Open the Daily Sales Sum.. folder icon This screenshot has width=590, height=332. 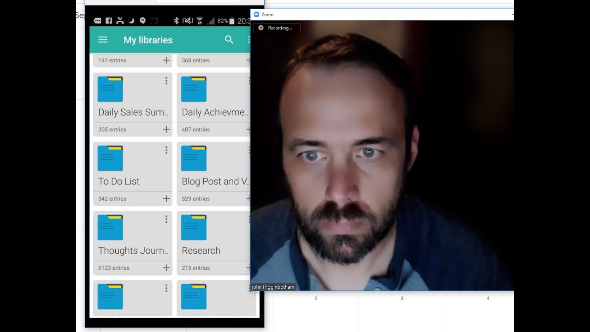[110, 89]
